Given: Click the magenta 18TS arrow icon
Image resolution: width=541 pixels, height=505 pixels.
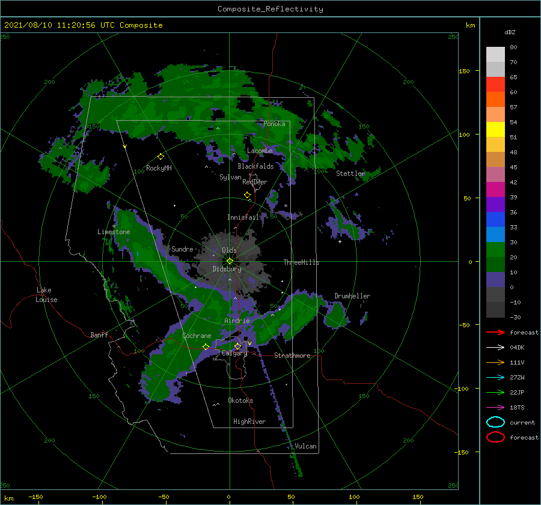Looking at the screenshot, I should pos(495,408).
